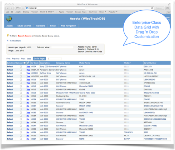Click the reload page icon in address bar
175x150 pixels.
[152, 8]
